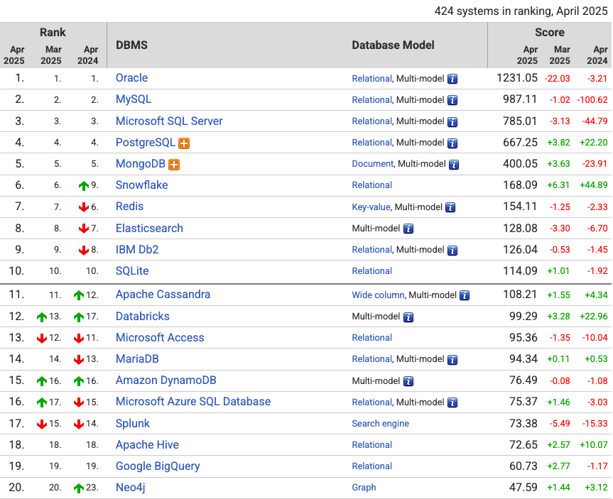This screenshot has height=499, width=613.
Task: Click the Relational link in Google BigQuery row
Action: coord(371,466)
